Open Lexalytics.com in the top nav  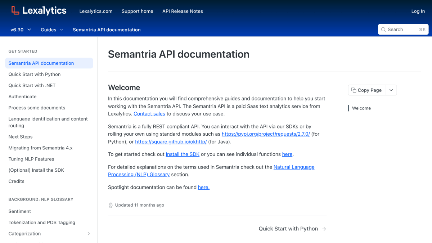click(96, 11)
